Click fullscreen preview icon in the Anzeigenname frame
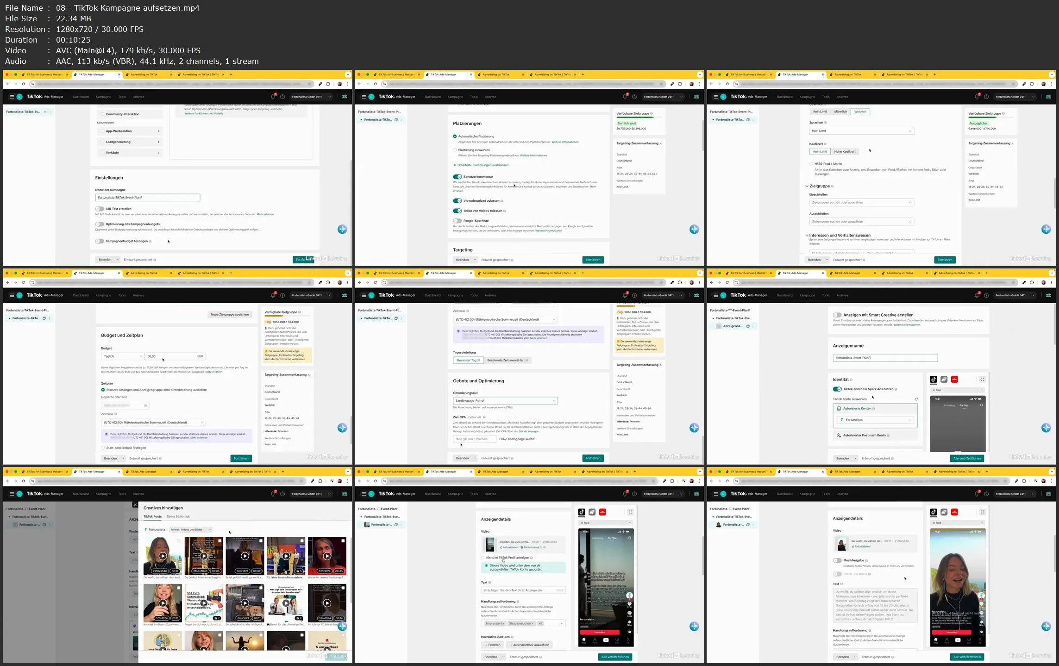1059x666 pixels. pyautogui.click(x=982, y=380)
